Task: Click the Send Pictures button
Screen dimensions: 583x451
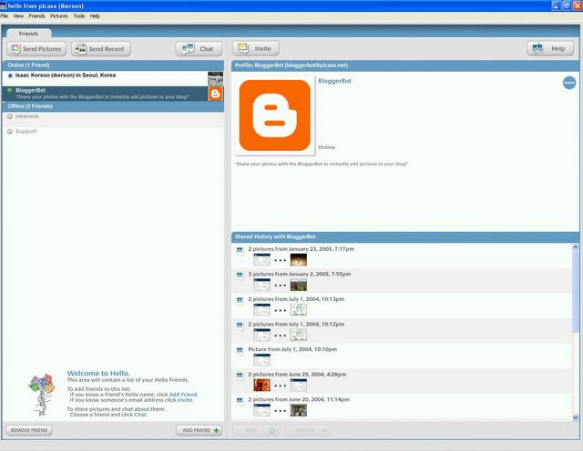Action: [36, 48]
